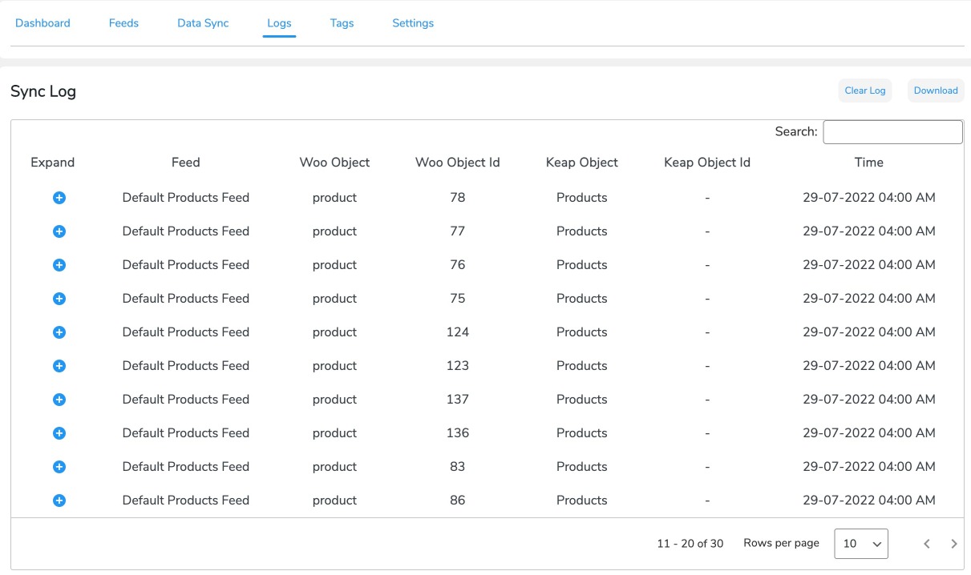Open the Settings tab
The width and height of the screenshot is (971, 575).
click(412, 23)
